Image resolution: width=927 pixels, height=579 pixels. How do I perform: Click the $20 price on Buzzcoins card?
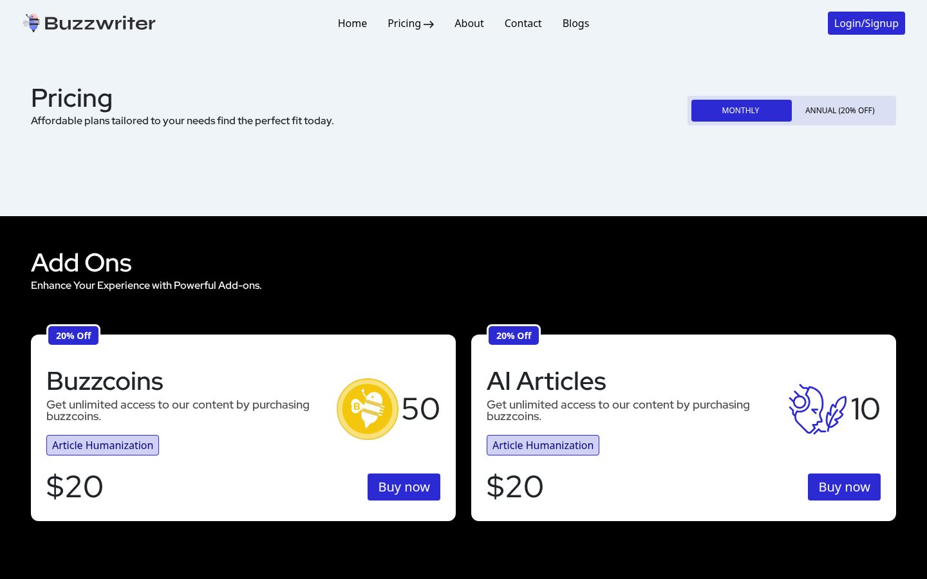pyautogui.click(x=75, y=487)
